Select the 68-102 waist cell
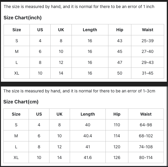Viewport: 168px width, 167px height. (x=146, y=136)
